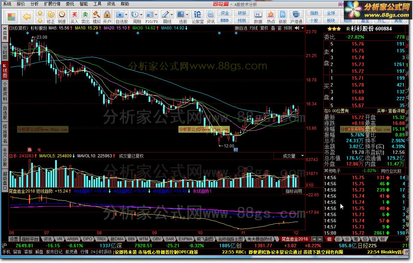Click the 财 marker under the candlesticks
Image resolution: width=413 pixels, height=263 pixels.
pyautogui.click(x=236, y=149)
